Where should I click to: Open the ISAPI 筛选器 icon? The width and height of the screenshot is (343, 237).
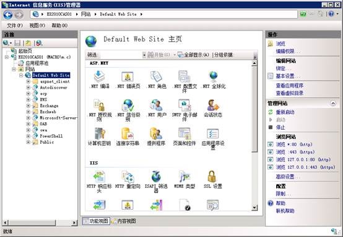pos(156,182)
